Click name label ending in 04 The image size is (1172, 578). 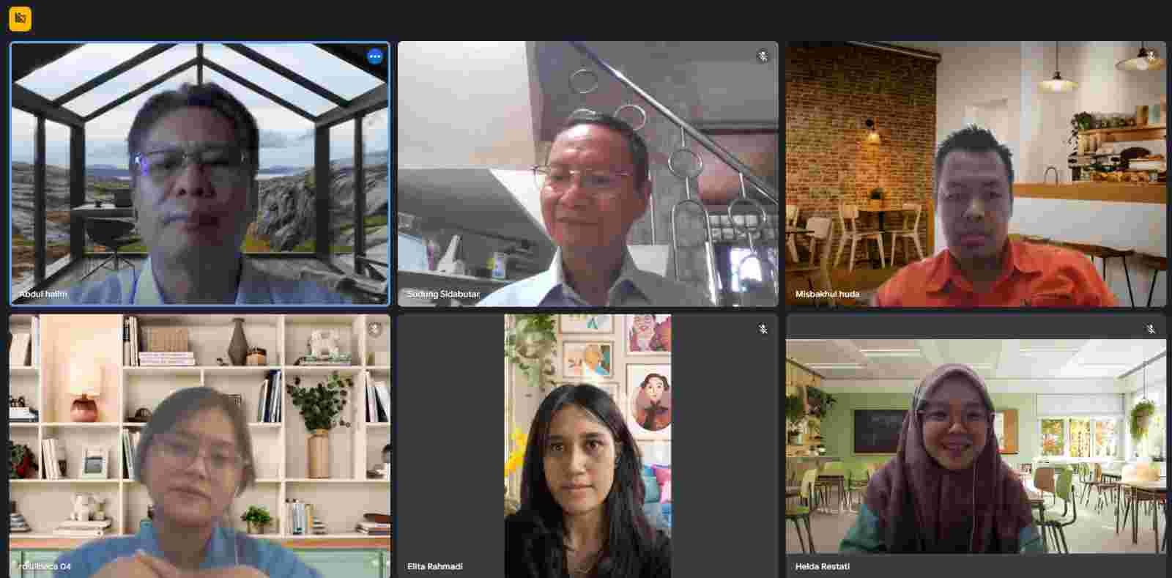[45, 566]
